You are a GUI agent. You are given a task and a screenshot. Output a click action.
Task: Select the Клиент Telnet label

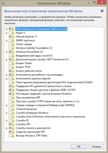click(24, 63)
